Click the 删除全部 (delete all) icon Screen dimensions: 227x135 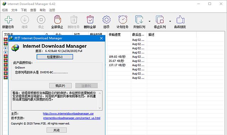click(90, 20)
